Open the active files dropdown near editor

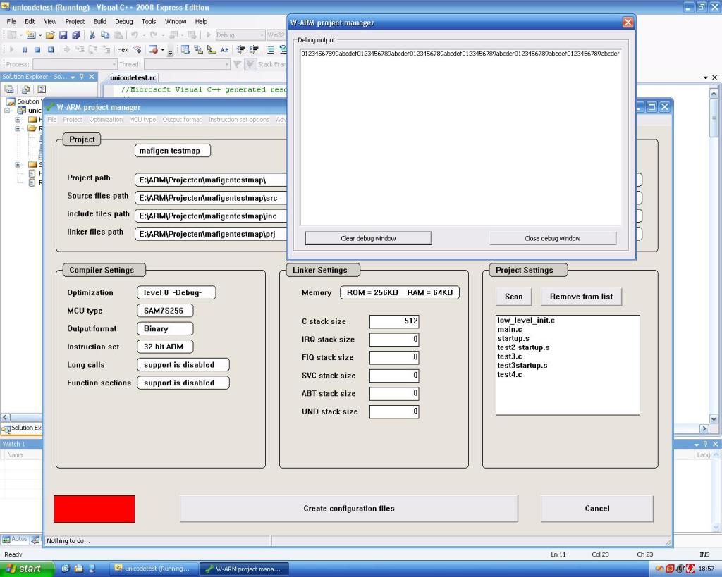click(x=705, y=77)
